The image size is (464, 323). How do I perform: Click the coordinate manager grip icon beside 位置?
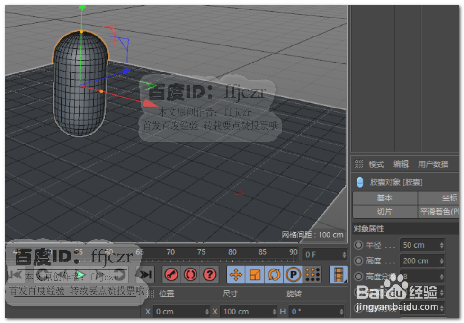(151, 294)
